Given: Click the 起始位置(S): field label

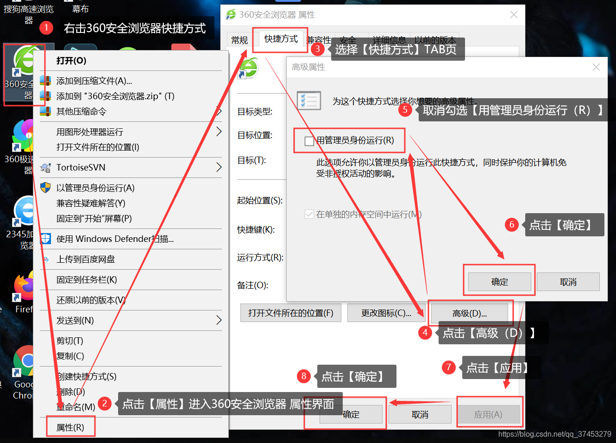Looking at the screenshot, I should point(260,201).
